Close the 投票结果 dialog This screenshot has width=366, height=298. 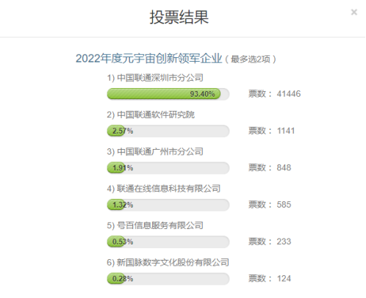pyautogui.click(x=354, y=12)
